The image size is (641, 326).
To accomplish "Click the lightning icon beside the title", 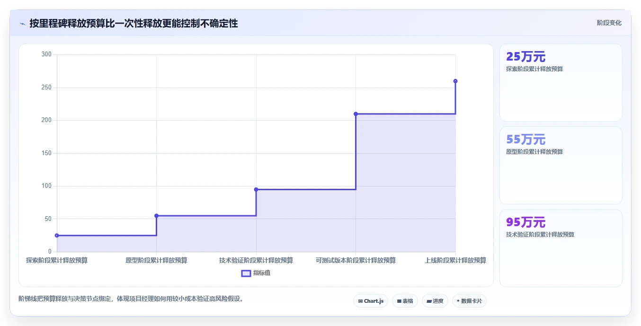I will 22,24.
